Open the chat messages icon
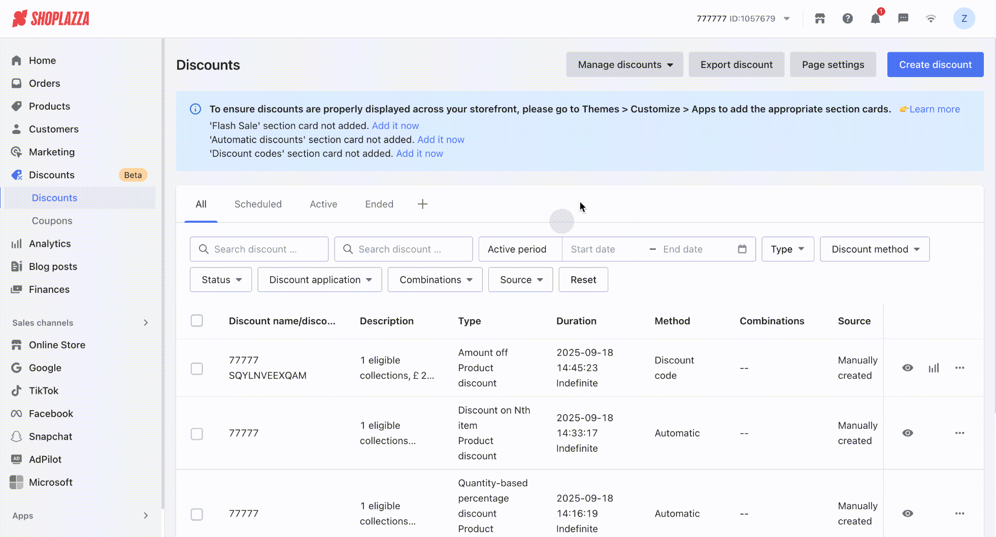 click(x=903, y=19)
